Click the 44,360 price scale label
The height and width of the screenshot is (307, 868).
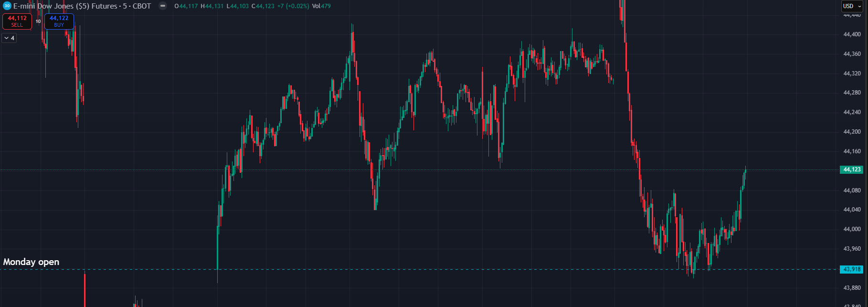click(852, 54)
